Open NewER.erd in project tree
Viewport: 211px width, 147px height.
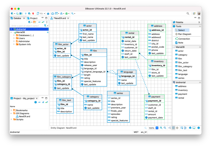pos(23,116)
